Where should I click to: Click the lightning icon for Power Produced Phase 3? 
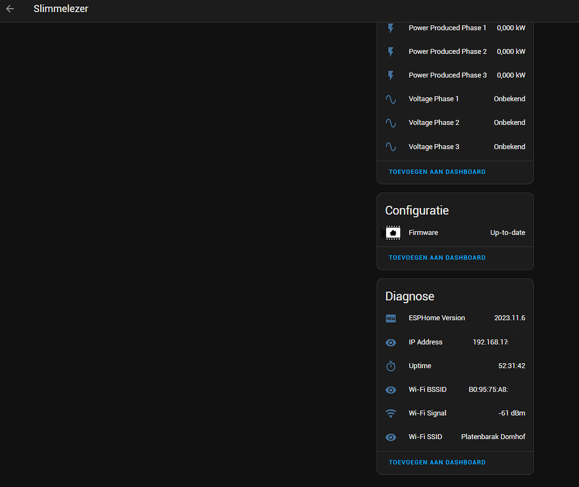click(x=391, y=75)
